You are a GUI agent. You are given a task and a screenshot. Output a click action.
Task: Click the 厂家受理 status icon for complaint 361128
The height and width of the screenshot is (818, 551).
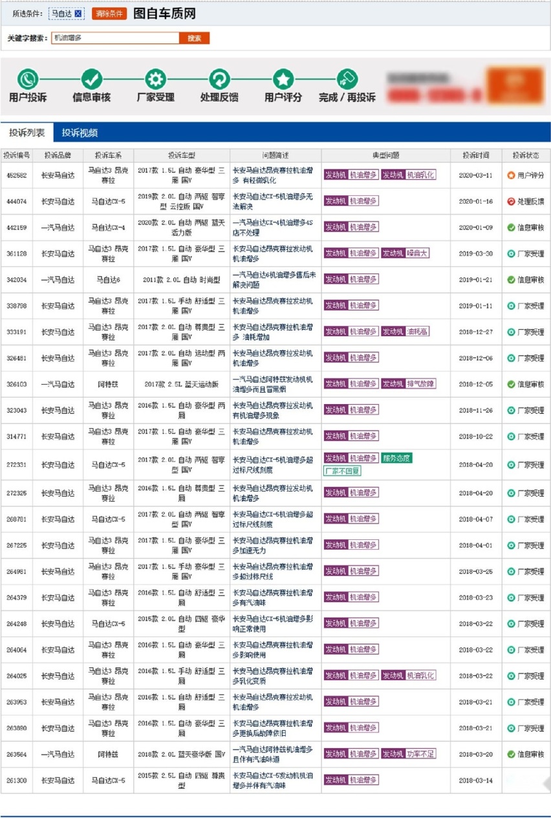coord(511,253)
